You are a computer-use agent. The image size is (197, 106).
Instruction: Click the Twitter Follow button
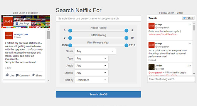coord(188,18)
